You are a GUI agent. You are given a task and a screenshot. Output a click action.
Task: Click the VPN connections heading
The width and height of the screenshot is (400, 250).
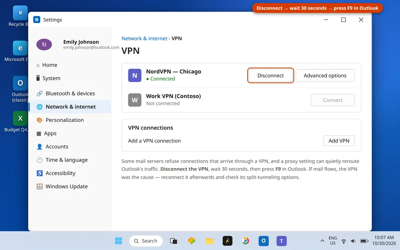[150, 128]
